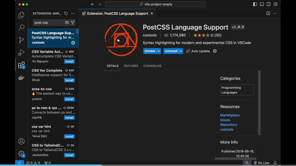Screen dimensions: 296x166
Task: Toggle secondary side bar layout icon
Action: 269,4
